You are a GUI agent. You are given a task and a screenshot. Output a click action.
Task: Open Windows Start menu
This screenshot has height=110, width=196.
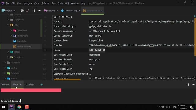pyautogui.click(x=4, y=107)
